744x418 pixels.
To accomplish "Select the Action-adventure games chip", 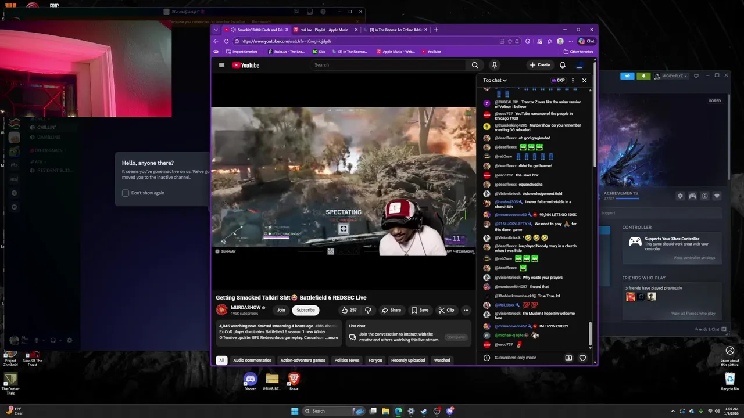I will (303, 360).
